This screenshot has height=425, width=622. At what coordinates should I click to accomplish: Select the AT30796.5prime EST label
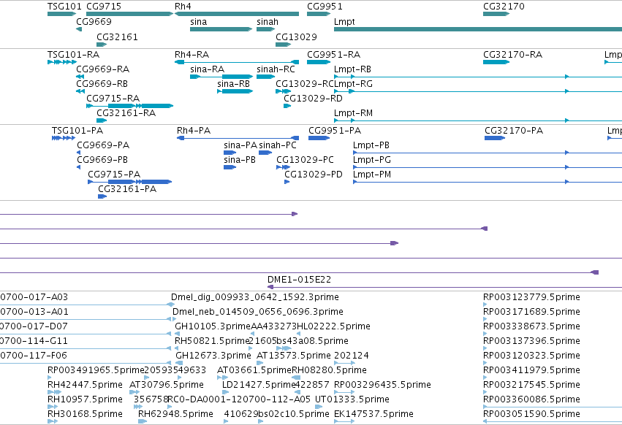[167, 385]
